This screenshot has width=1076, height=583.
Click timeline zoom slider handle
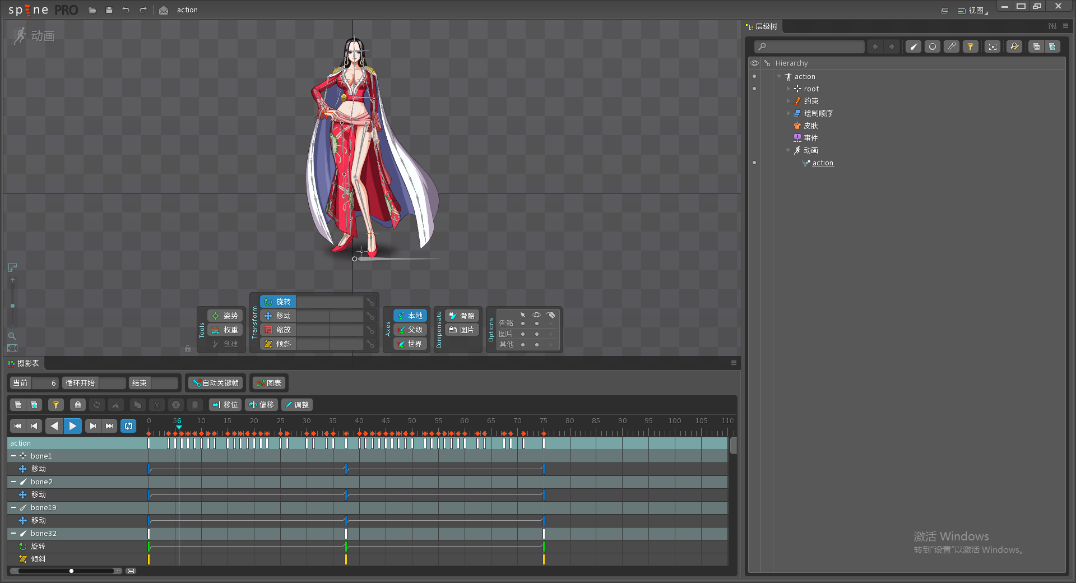pos(71,571)
